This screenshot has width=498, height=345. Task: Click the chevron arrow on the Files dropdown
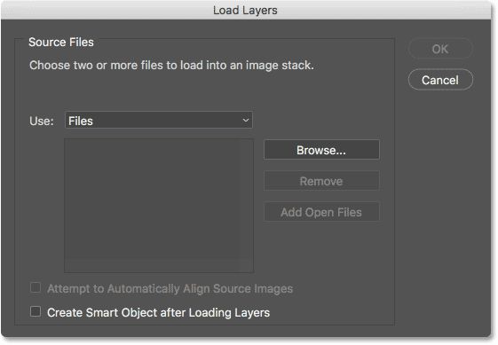click(x=246, y=121)
